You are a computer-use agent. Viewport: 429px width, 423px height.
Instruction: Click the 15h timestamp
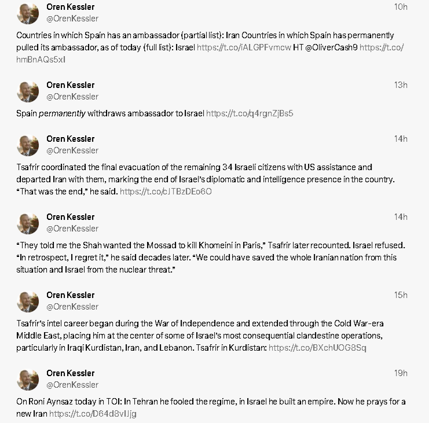point(401,295)
